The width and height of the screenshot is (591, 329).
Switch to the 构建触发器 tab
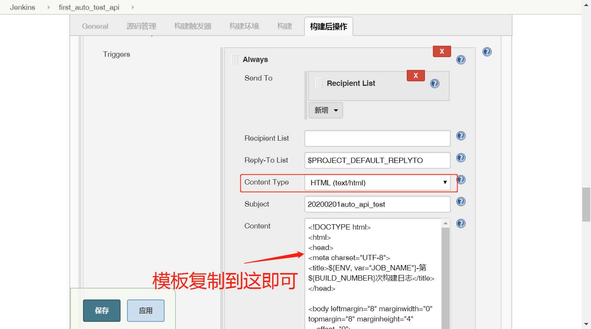click(193, 26)
